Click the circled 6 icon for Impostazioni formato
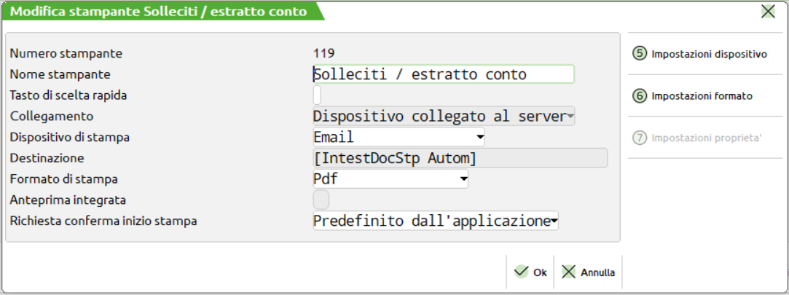This screenshot has height=295, width=789. click(x=640, y=95)
